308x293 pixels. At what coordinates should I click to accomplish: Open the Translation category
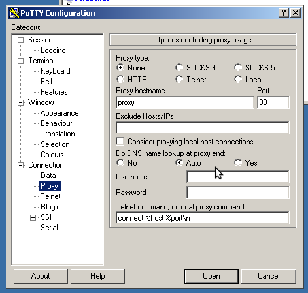click(x=58, y=134)
